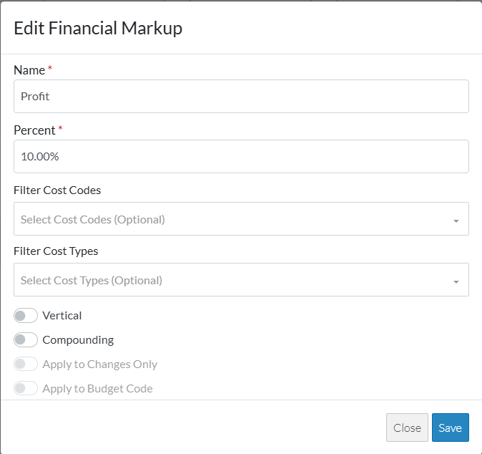
Task: Click the 'Edit Financial Markup' dialog title
Action: coord(98,28)
